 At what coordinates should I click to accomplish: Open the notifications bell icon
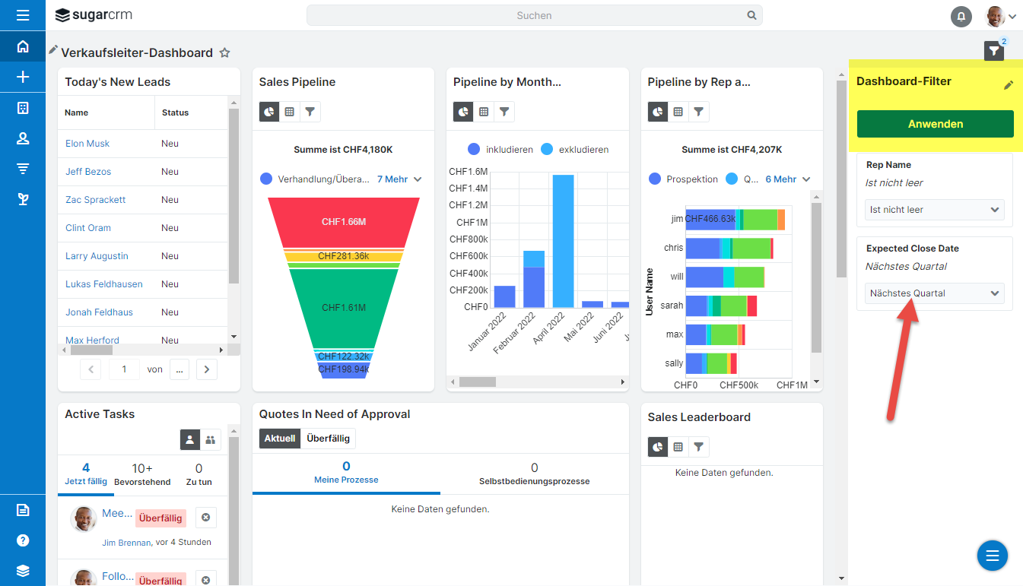[961, 16]
